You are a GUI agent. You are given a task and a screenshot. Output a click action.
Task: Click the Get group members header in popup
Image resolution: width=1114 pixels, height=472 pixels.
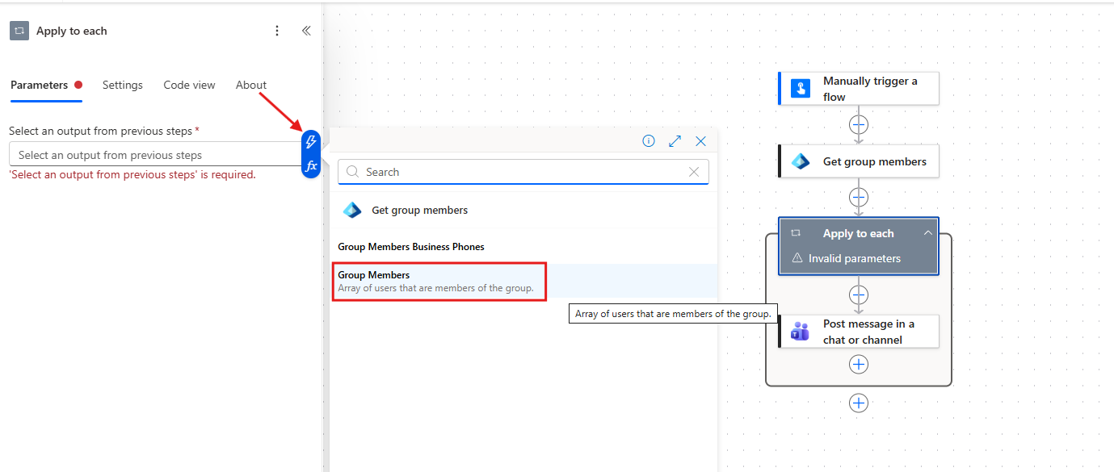[x=419, y=210]
